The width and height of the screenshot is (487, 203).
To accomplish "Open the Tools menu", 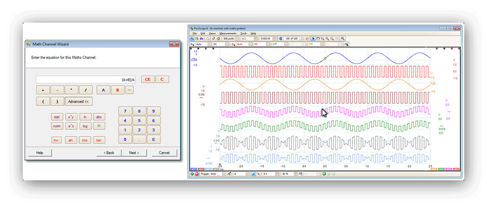I will (x=243, y=33).
